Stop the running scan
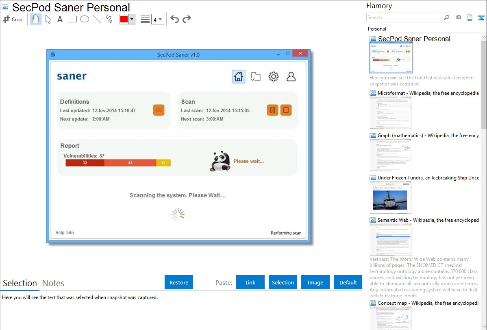 (x=286, y=110)
